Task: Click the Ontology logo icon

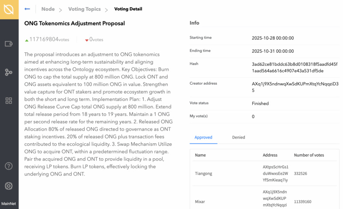Action: [x=9, y=9]
